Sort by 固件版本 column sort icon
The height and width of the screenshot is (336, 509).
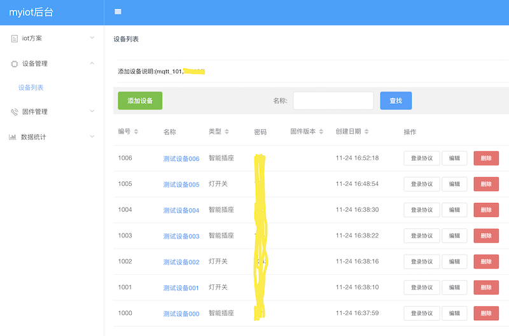point(321,132)
